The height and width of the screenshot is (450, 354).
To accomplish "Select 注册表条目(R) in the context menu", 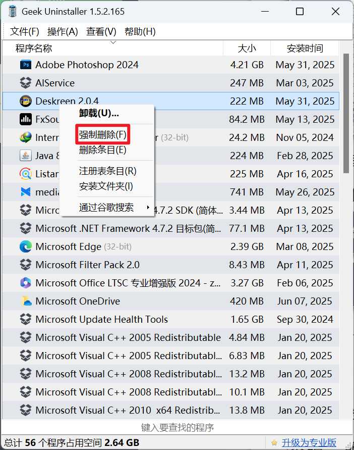I will pos(107,171).
